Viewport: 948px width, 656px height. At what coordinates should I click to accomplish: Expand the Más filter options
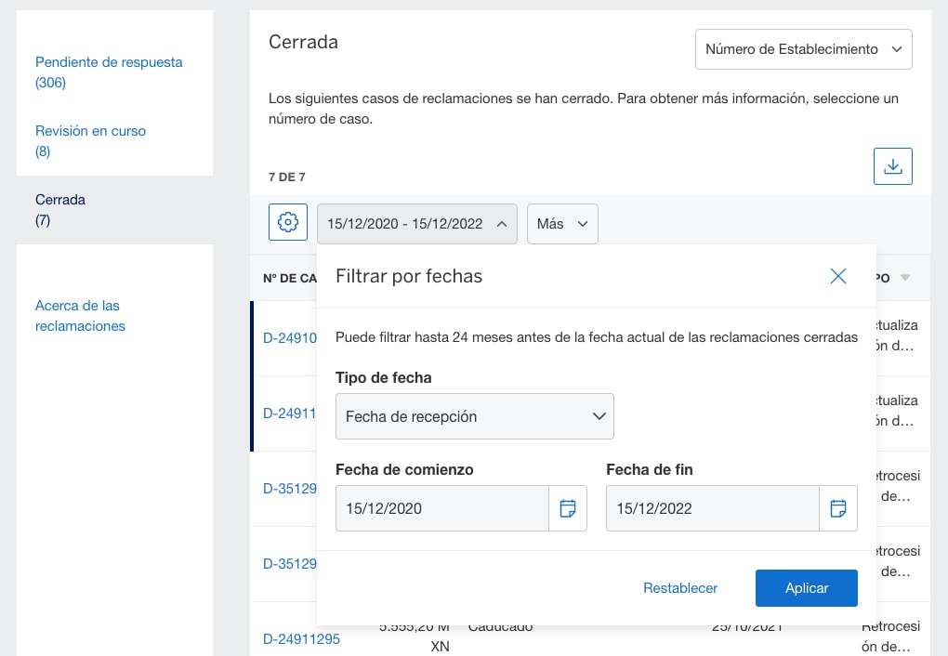pyautogui.click(x=562, y=224)
